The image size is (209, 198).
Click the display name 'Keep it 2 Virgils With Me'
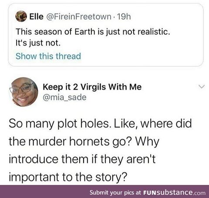(92, 87)
